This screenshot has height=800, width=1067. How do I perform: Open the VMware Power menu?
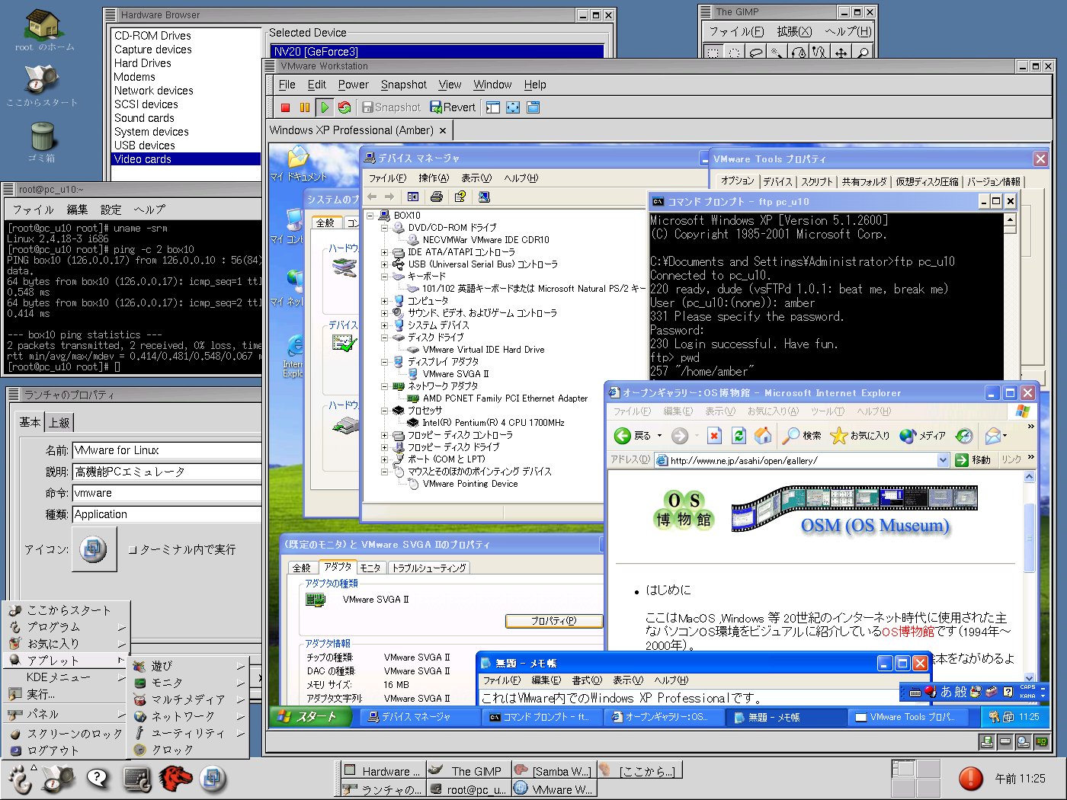[x=354, y=85]
